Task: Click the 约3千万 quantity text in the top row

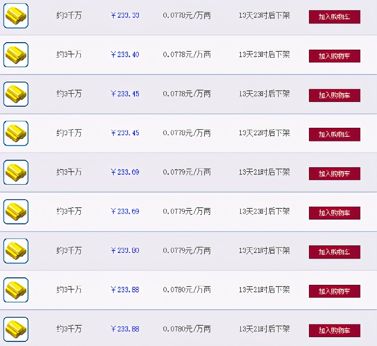Action: 69,16
